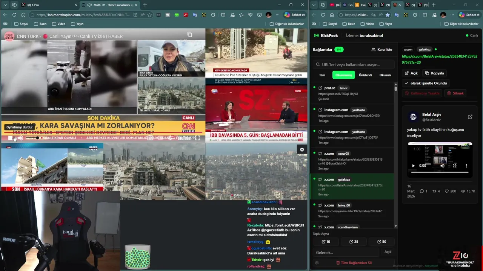
Task: Enter fullscreen on CNN Türk video
Action: click(197, 138)
